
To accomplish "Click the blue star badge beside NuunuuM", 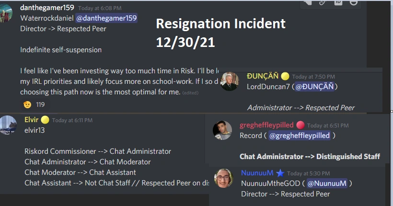I will [x=280, y=173].
